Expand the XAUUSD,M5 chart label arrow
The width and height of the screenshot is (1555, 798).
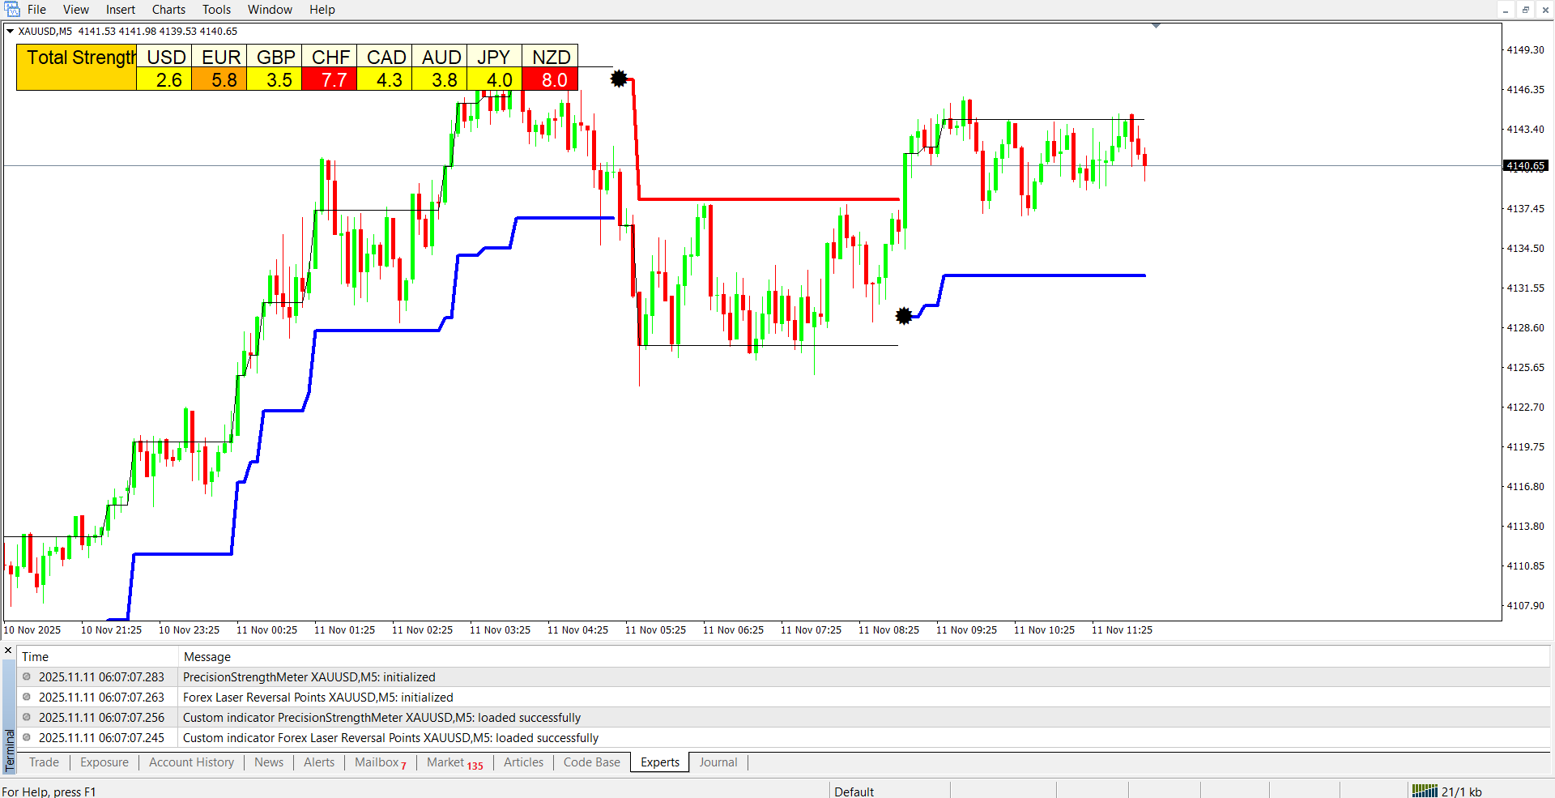point(10,32)
